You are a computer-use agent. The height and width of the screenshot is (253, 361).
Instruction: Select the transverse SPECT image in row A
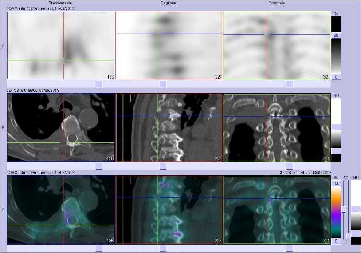coord(61,46)
